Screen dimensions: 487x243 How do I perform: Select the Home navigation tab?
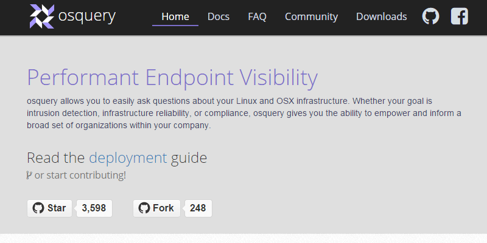point(175,17)
